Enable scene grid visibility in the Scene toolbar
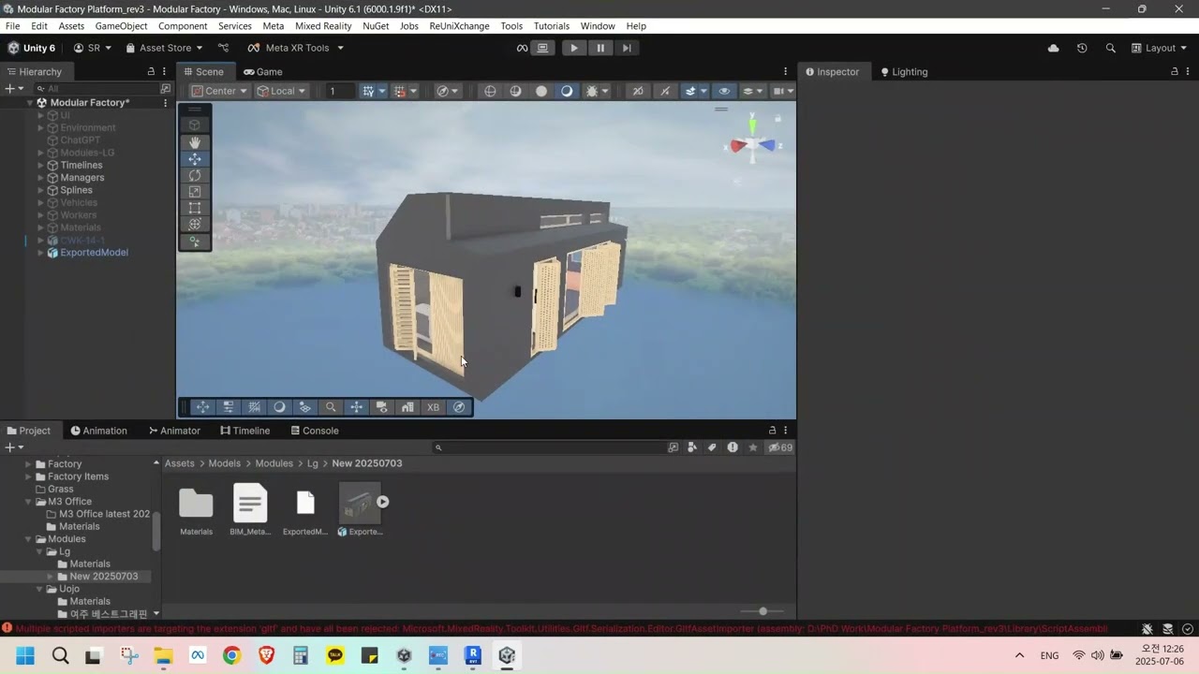Screen dimensions: 1199x674 click(x=370, y=91)
